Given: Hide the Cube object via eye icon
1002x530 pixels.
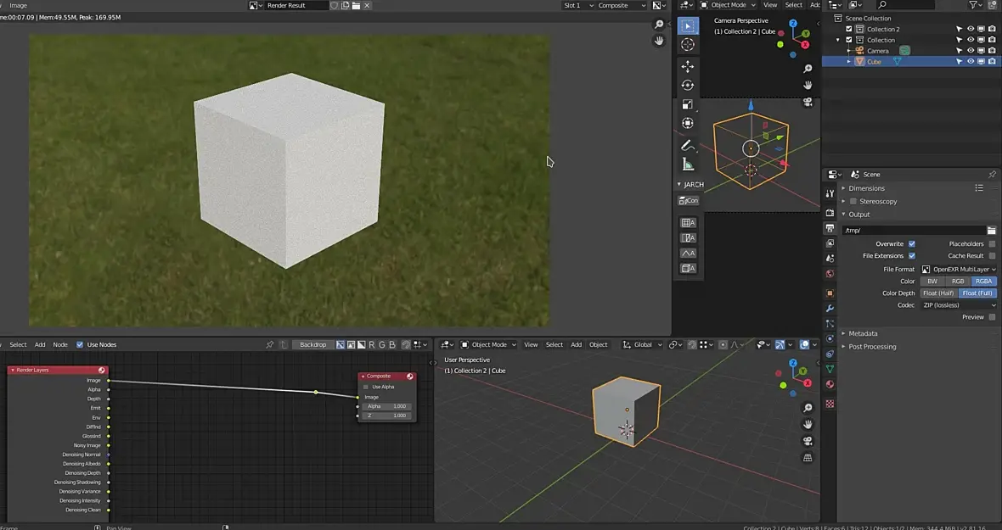Looking at the screenshot, I should [971, 61].
